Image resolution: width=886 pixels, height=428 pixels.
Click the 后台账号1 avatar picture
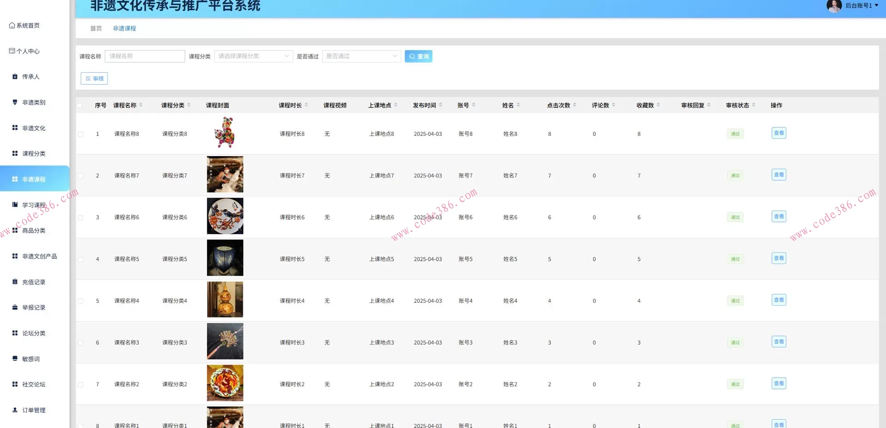(834, 6)
